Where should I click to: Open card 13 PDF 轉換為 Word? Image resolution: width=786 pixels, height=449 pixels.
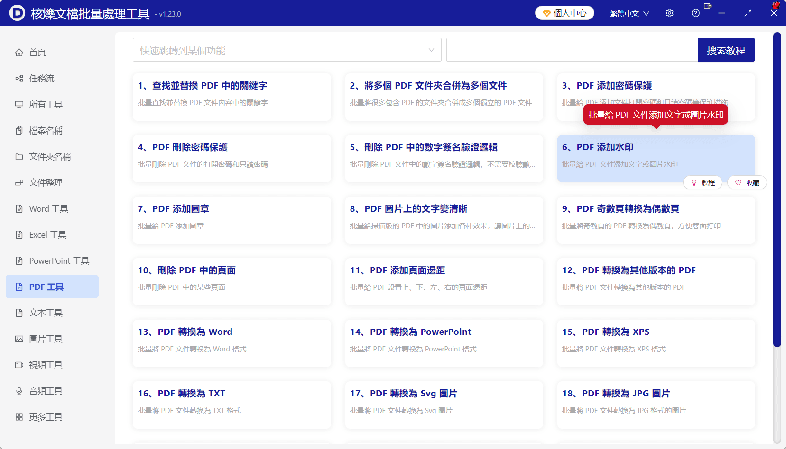point(232,343)
